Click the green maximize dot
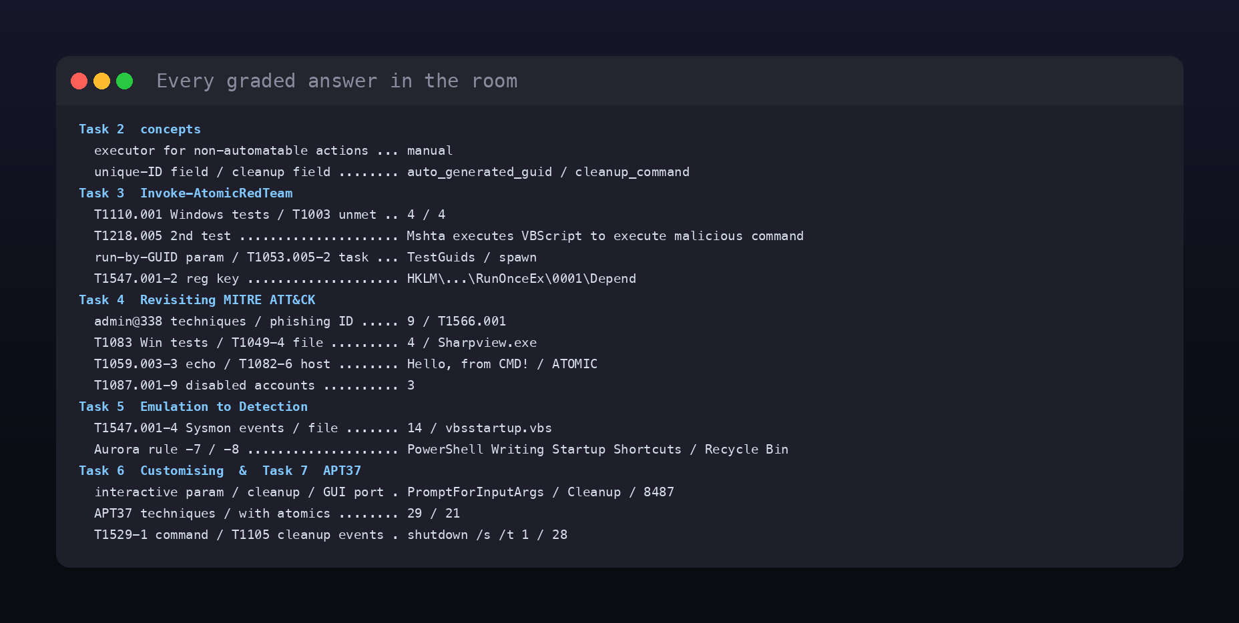This screenshot has height=623, width=1239. (x=124, y=81)
